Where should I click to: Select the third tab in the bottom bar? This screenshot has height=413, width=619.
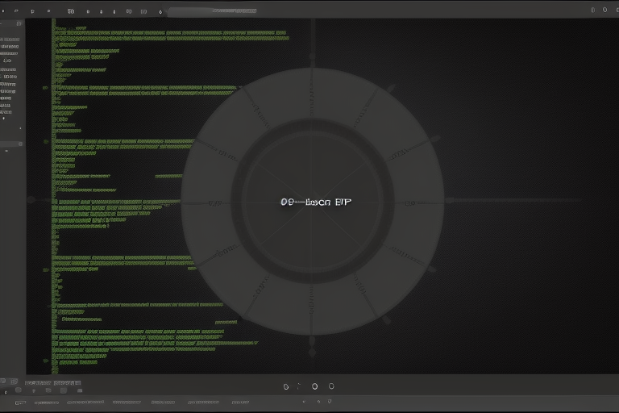click(x=85, y=402)
